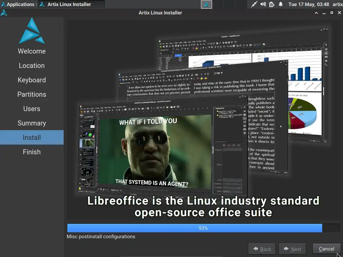Click the Artix window menu icon
Image resolution: width=343 pixels, height=257 pixels.
click(x=4, y=13)
